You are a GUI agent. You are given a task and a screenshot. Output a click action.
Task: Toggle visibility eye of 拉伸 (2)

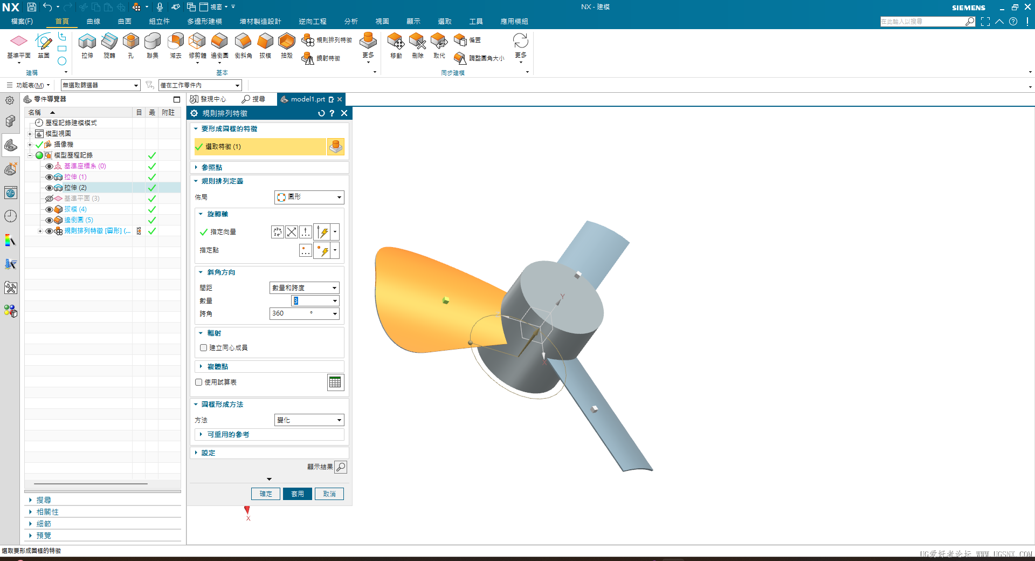49,188
